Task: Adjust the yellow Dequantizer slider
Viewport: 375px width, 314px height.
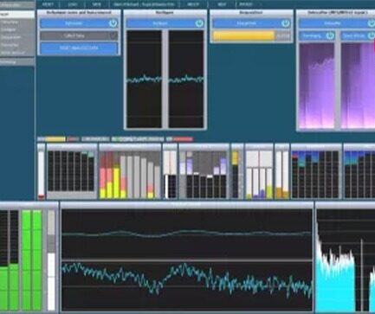Action: click(x=251, y=35)
